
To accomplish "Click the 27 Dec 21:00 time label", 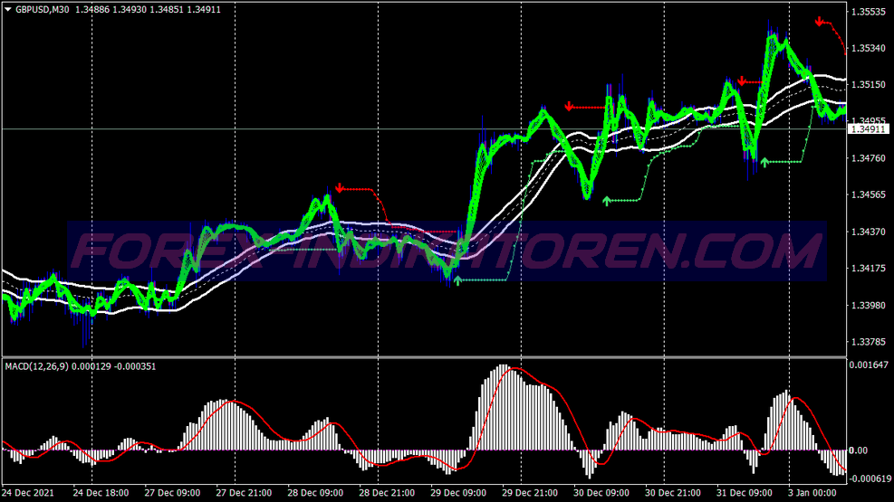I will click(x=244, y=493).
